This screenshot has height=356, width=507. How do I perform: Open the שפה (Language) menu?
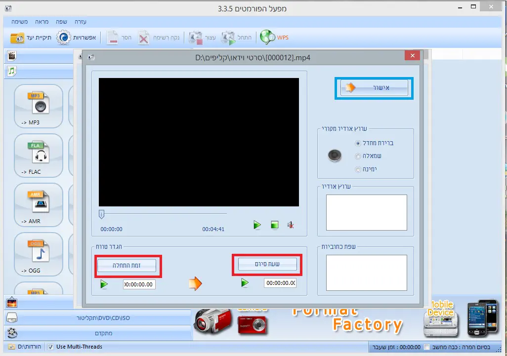tap(61, 22)
